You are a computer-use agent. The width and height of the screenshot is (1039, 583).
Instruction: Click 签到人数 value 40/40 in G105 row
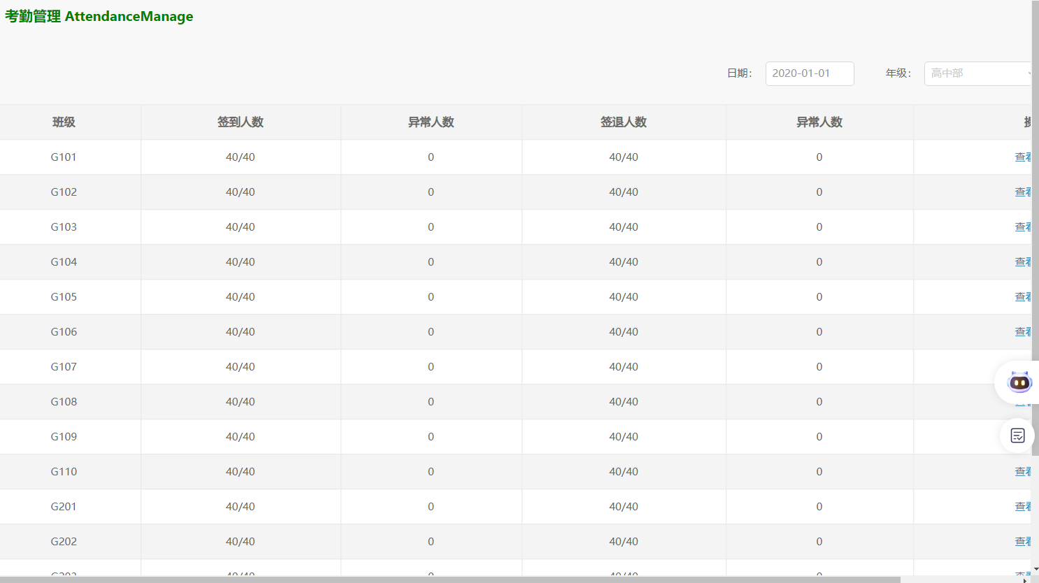(x=241, y=297)
